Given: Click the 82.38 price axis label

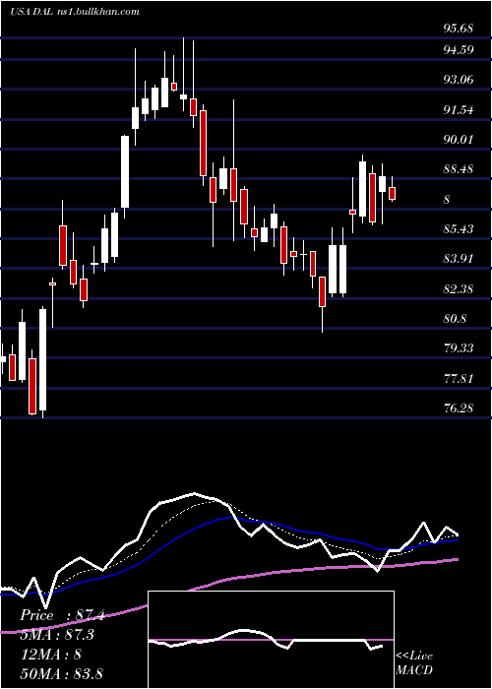Looking at the screenshot, I should 459,289.
